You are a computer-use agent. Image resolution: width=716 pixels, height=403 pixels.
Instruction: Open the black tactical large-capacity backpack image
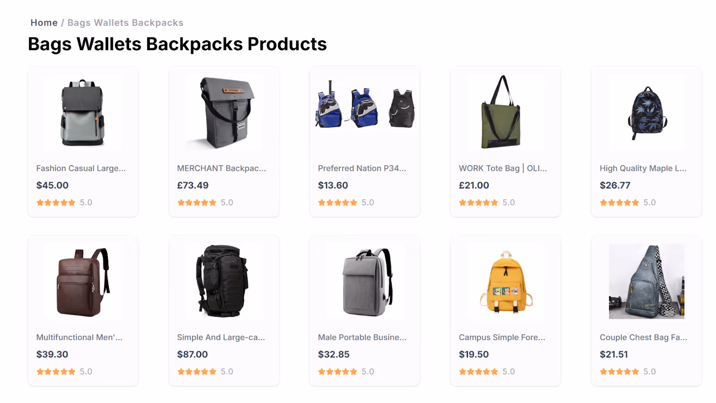(x=224, y=281)
